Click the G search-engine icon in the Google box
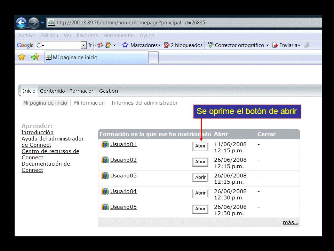Viewport: 334px width, 251px height. 39,45
